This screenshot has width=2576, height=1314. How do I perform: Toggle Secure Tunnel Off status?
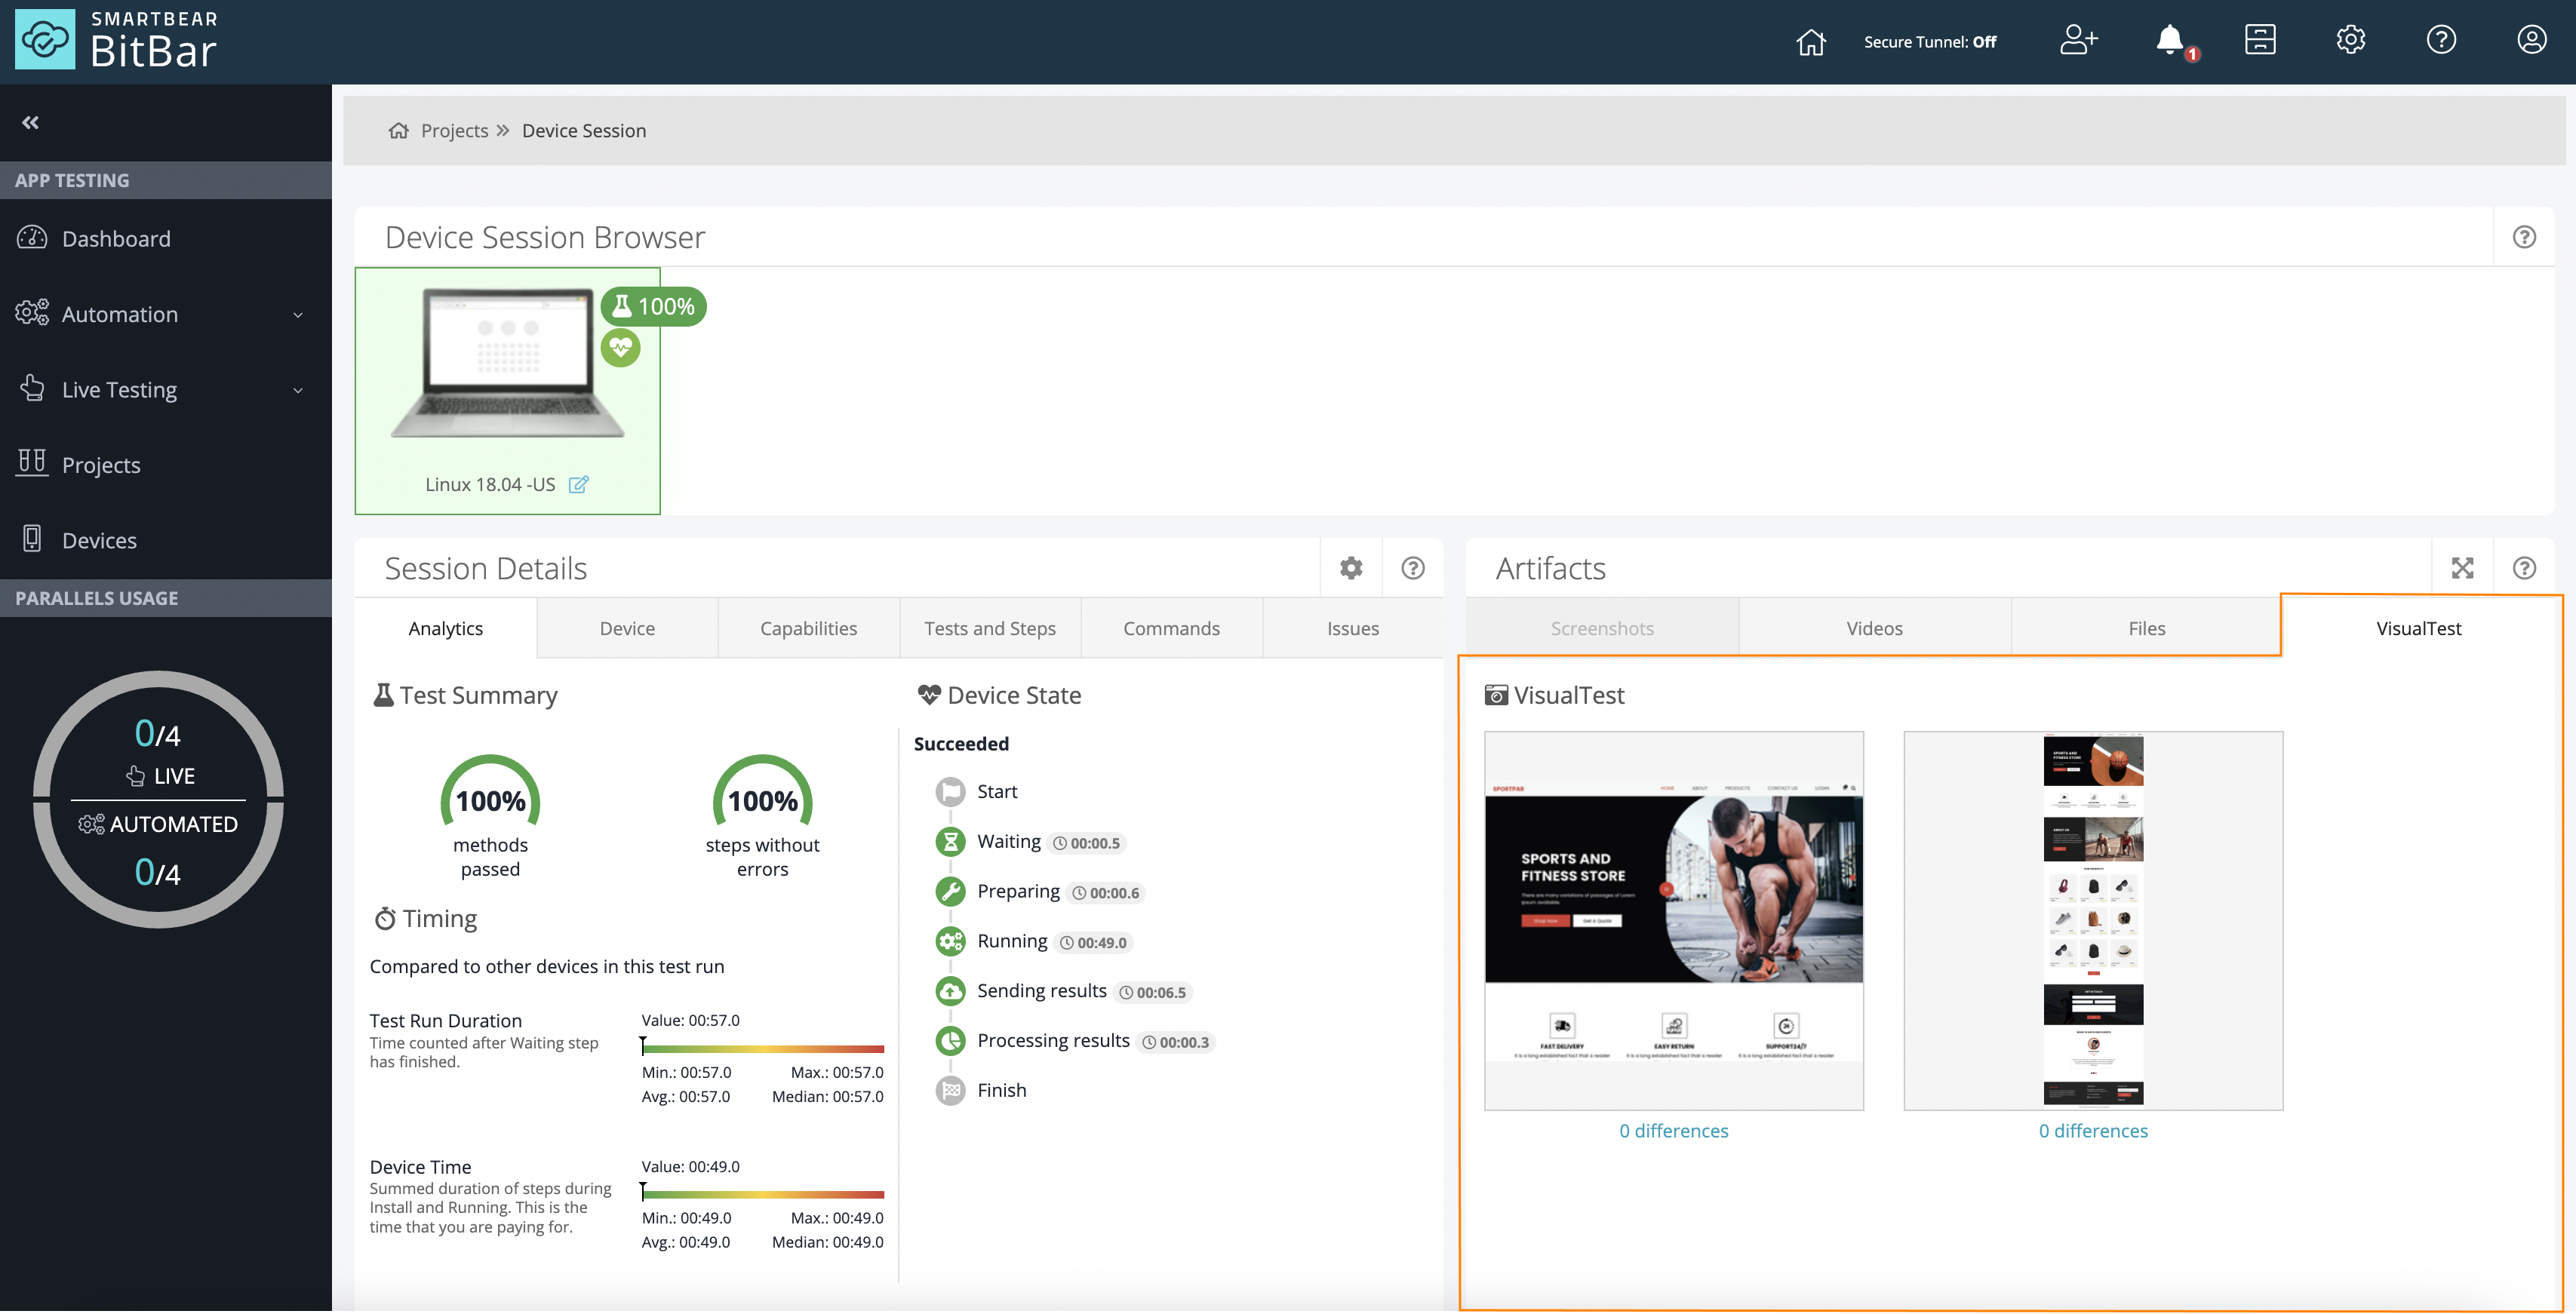[1929, 42]
